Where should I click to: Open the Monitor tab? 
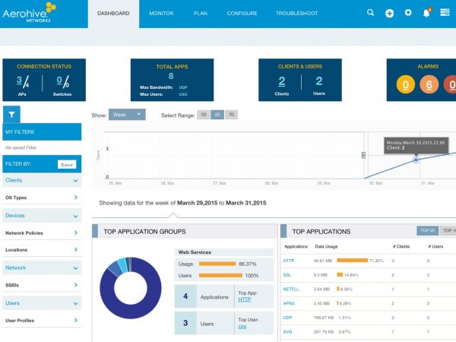point(161,14)
